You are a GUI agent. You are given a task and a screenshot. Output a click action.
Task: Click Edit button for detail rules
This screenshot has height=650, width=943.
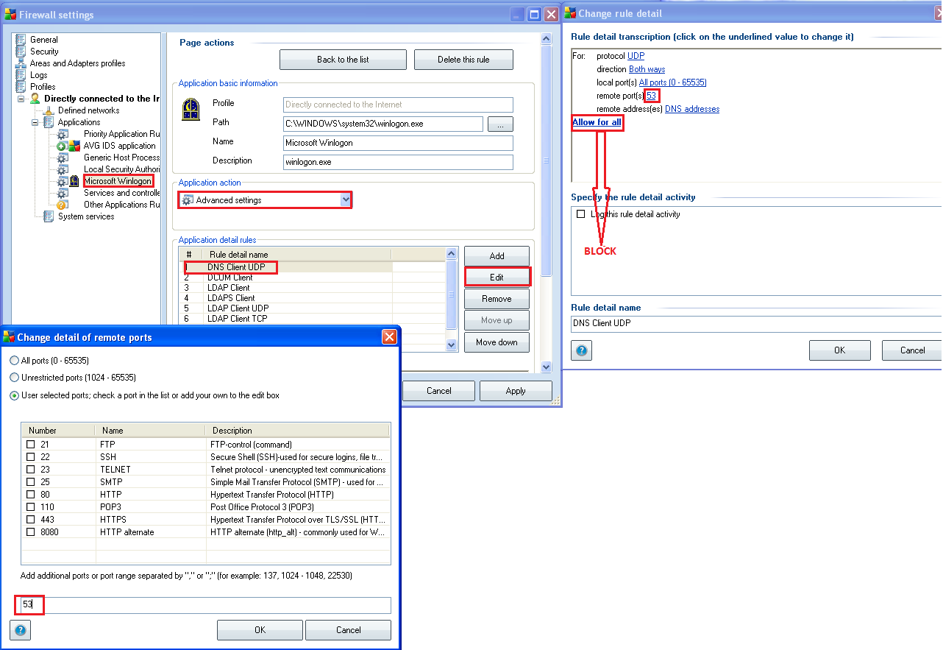(x=497, y=277)
